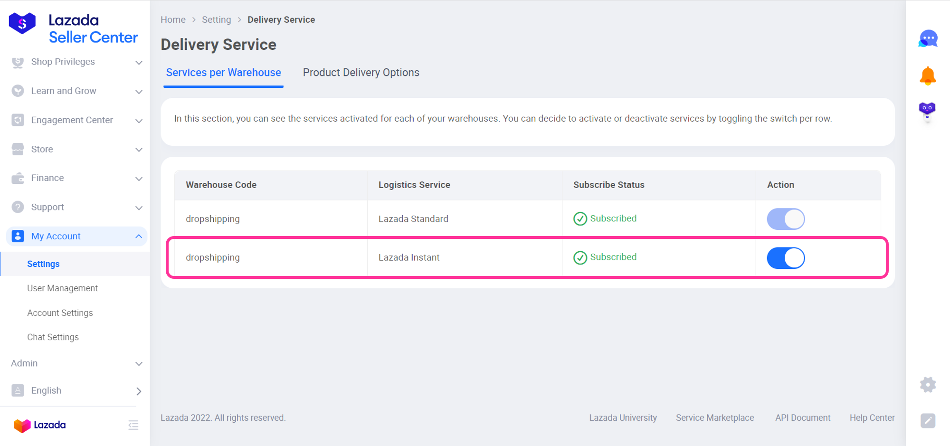The height and width of the screenshot is (446, 950).
Task: Click the Engagement Center sidebar icon
Action: 18,120
